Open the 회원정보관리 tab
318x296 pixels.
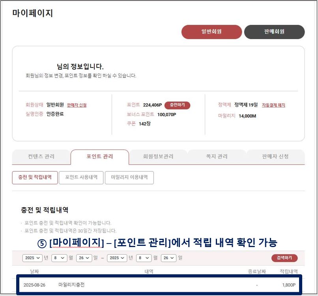click(158, 157)
